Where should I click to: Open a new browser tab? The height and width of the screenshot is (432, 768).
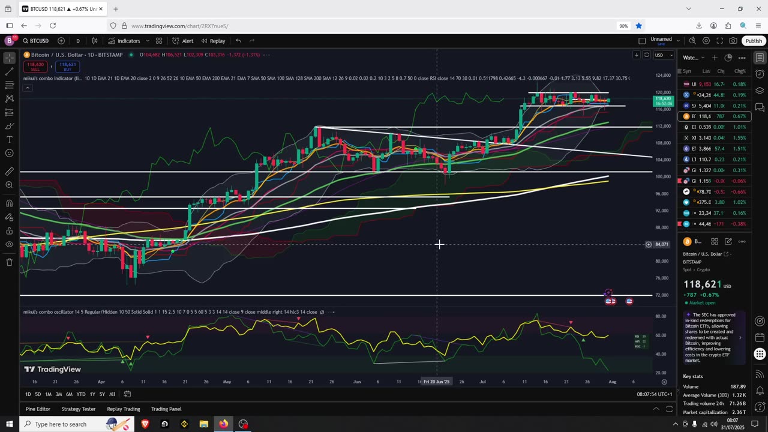tap(116, 9)
